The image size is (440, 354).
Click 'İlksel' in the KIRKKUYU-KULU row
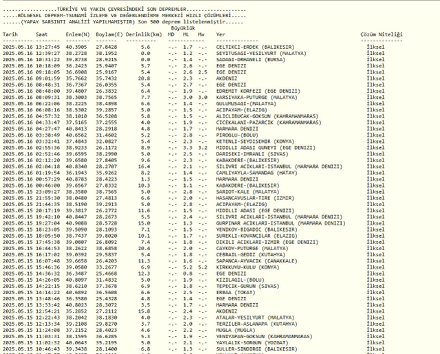[x=375, y=267]
